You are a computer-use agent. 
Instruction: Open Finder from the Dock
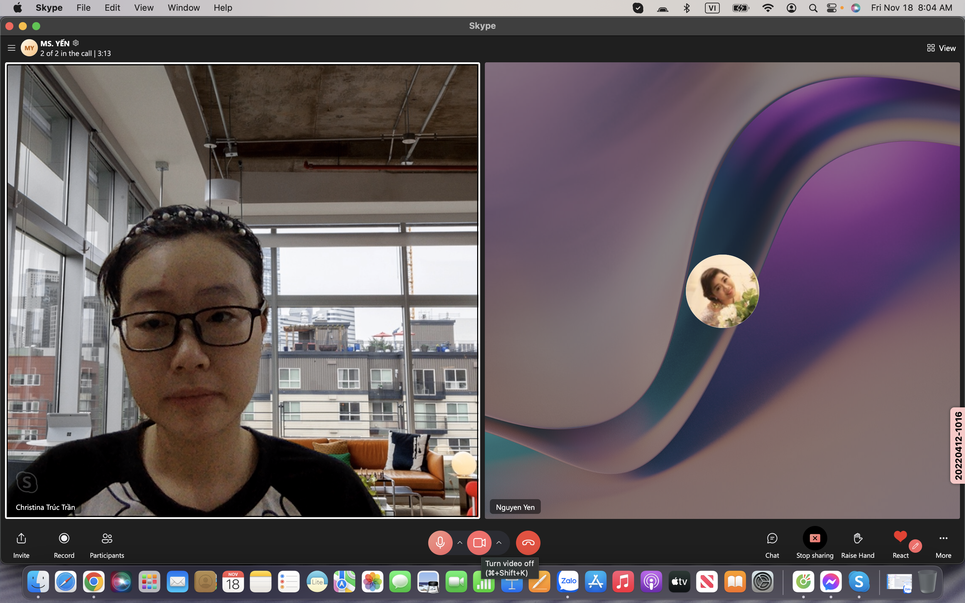pyautogui.click(x=38, y=582)
